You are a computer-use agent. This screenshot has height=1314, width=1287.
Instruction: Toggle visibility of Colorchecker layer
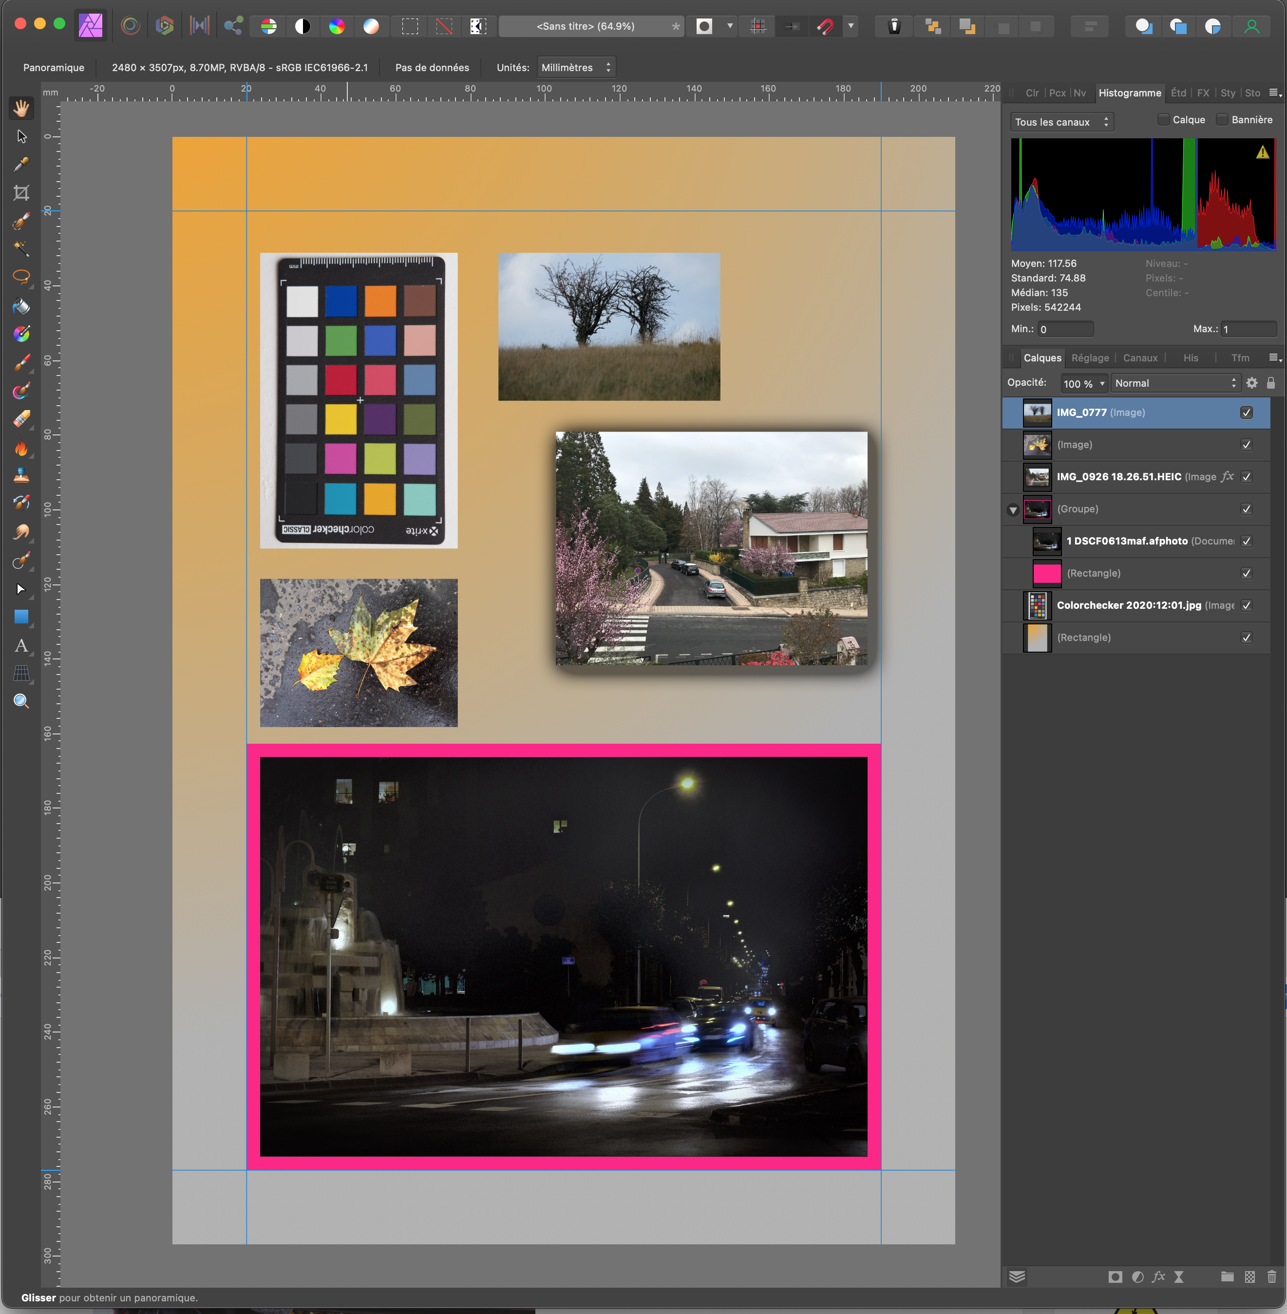click(x=1247, y=606)
